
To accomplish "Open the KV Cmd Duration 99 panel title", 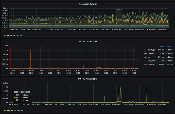I will click(x=88, y=41).
